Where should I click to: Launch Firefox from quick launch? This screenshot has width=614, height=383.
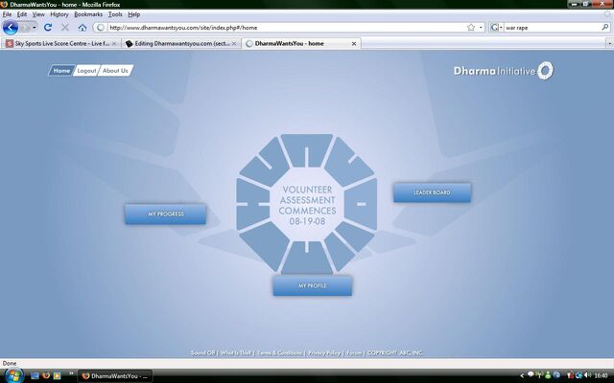click(x=46, y=375)
